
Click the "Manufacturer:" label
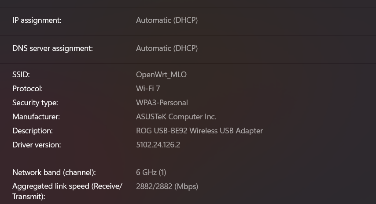[x=36, y=117]
